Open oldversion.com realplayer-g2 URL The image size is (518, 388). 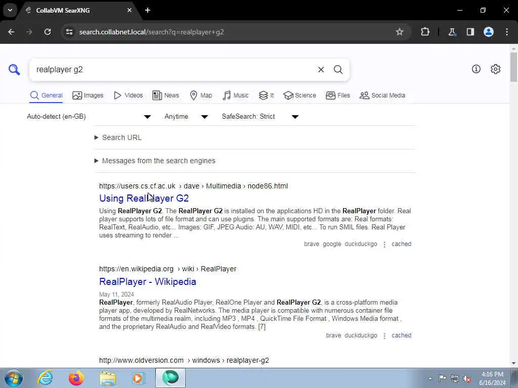pos(184,360)
